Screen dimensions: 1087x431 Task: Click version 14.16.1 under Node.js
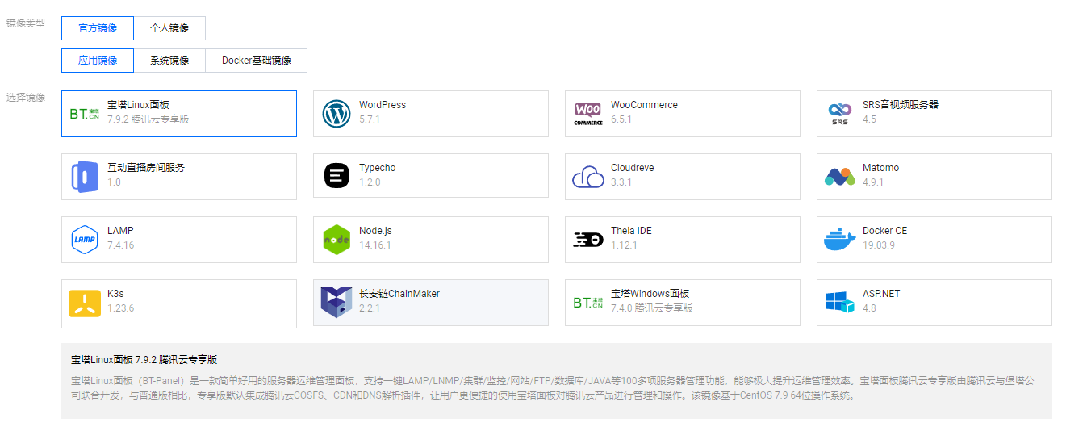pos(375,245)
